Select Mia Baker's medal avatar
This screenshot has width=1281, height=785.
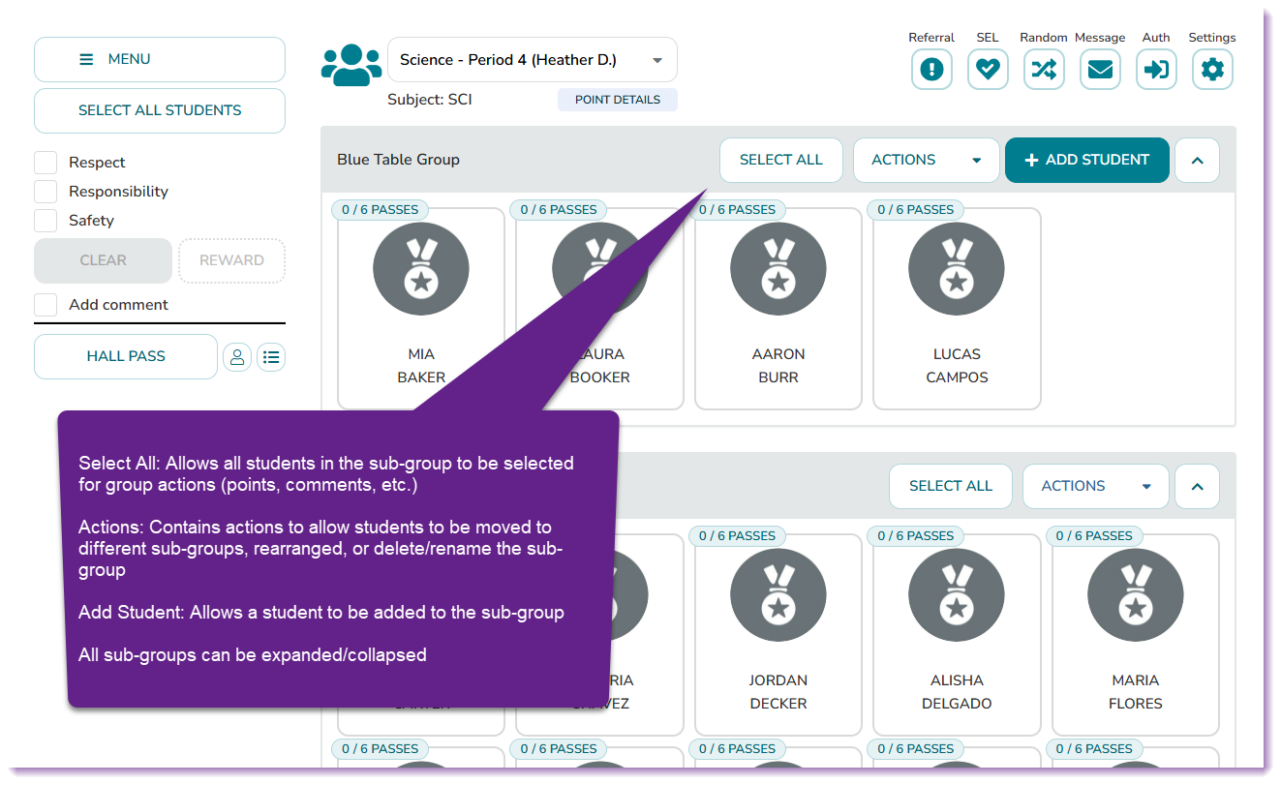pyautogui.click(x=421, y=269)
